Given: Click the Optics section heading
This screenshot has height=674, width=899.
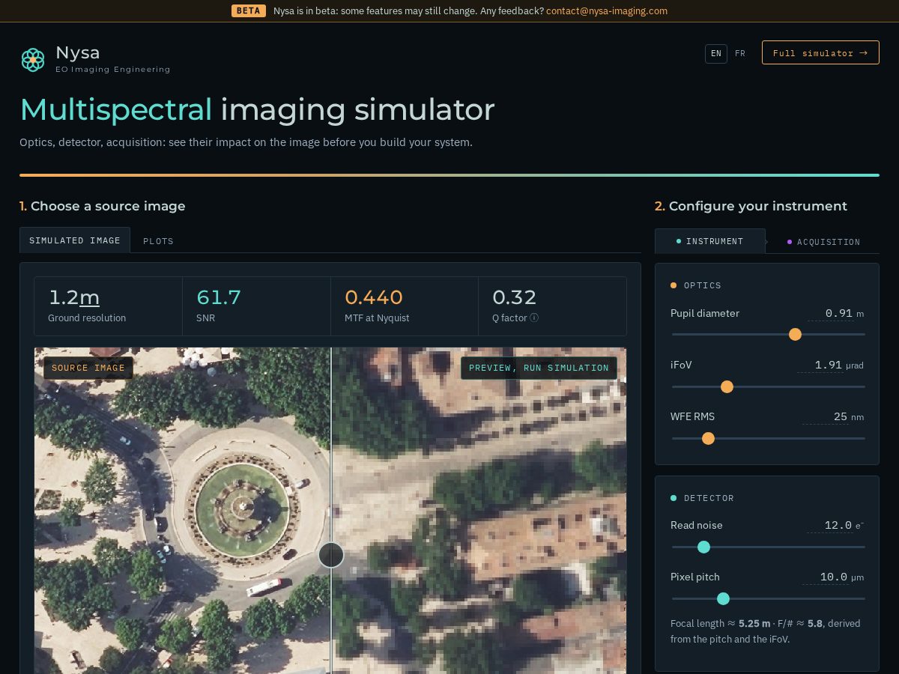Looking at the screenshot, I should pyautogui.click(x=703, y=285).
